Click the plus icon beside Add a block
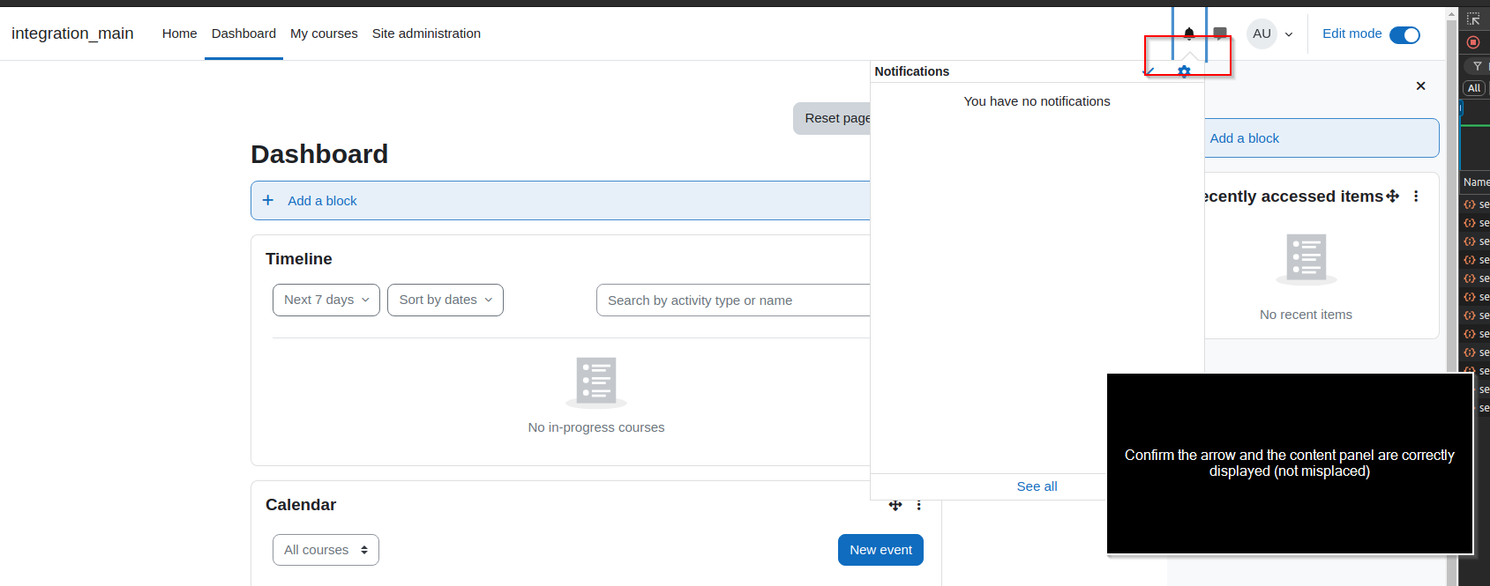 (268, 200)
